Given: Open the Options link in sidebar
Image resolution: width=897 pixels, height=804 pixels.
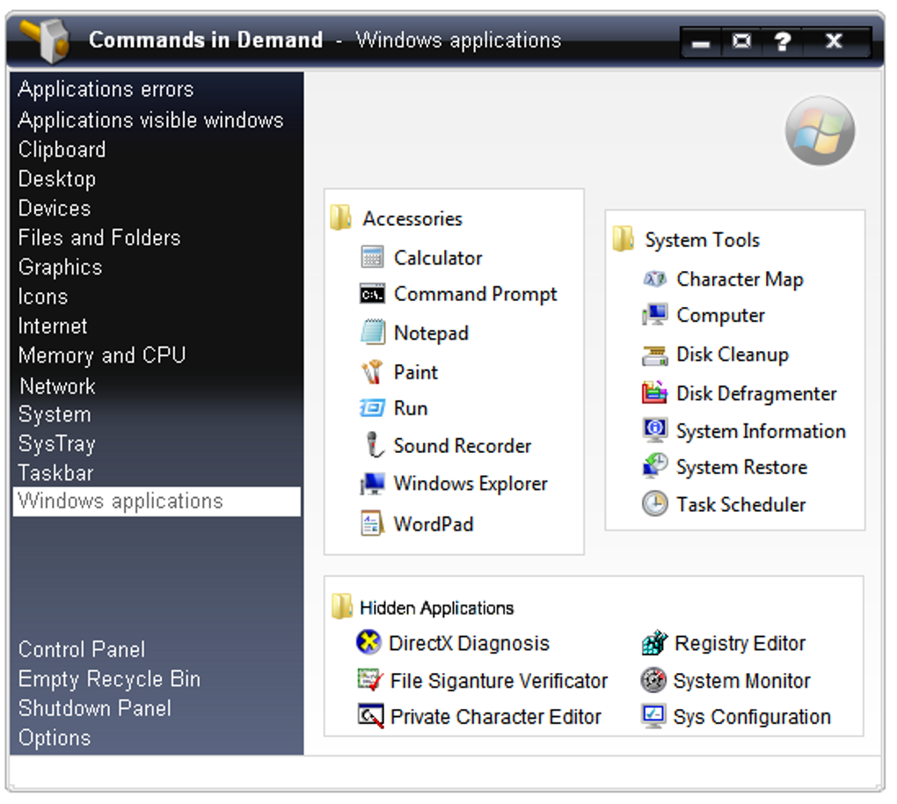Looking at the screenshot, I should (x=55, y=738).
